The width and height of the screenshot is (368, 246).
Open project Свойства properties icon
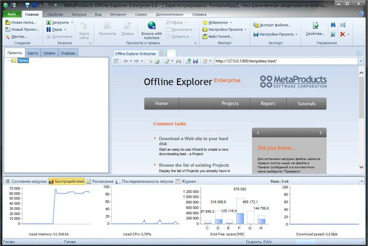316,25
